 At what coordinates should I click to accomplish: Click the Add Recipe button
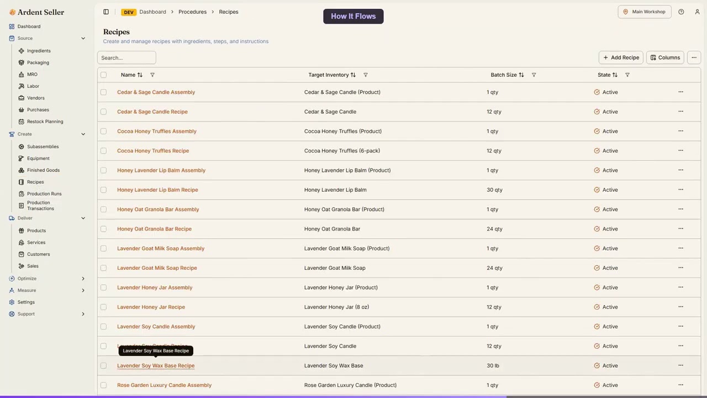click(621, 57)
